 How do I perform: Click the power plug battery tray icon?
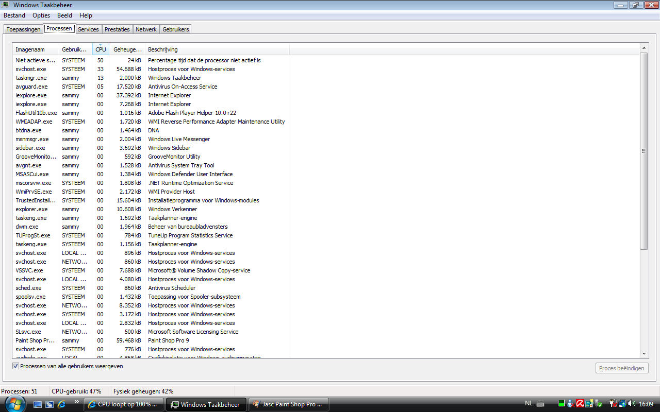[613, 404]
